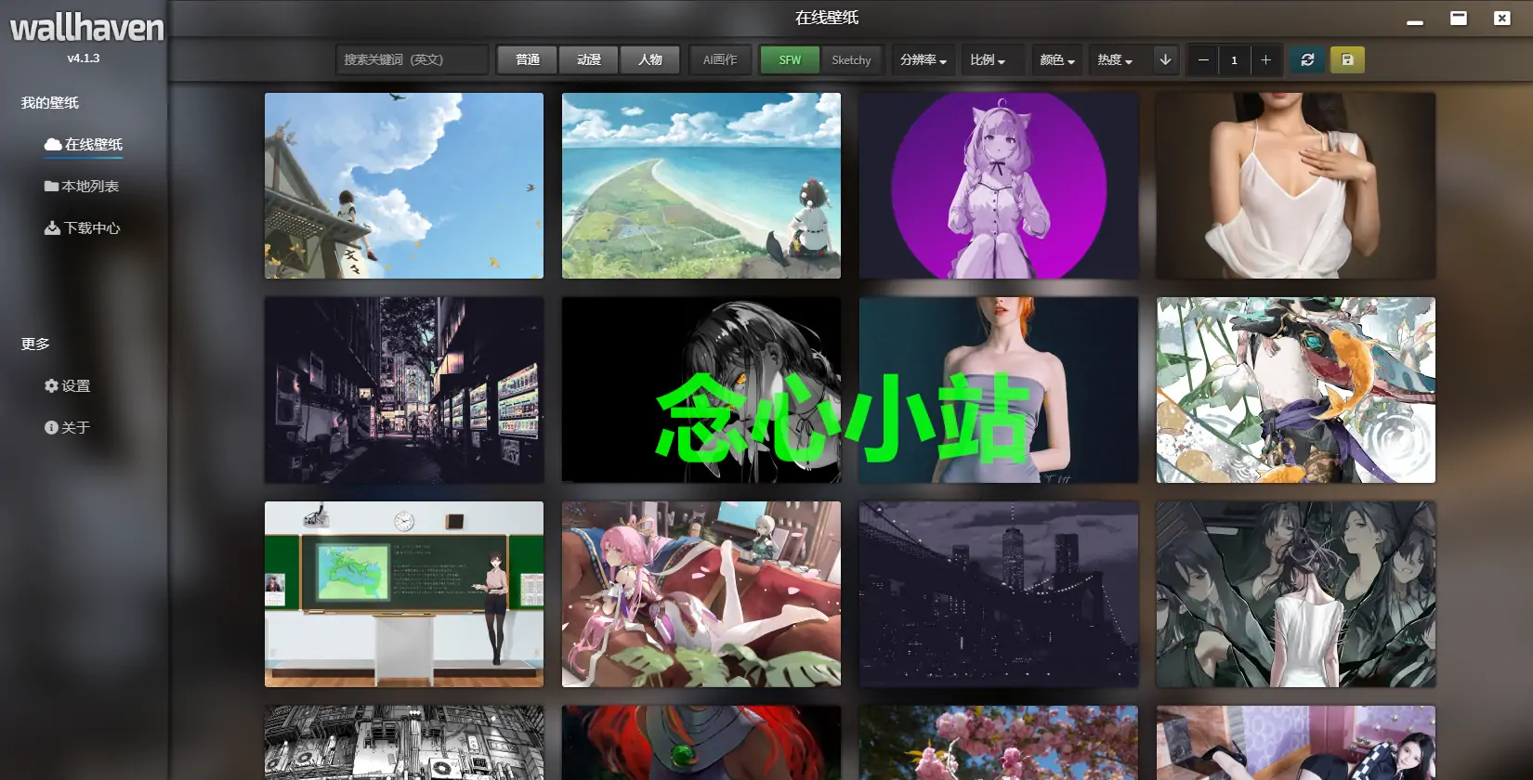This screenshot has width=1533, height=780.
Task: Open the shattered mirror faces wallpaper
Action: [x=1296, y=594]
